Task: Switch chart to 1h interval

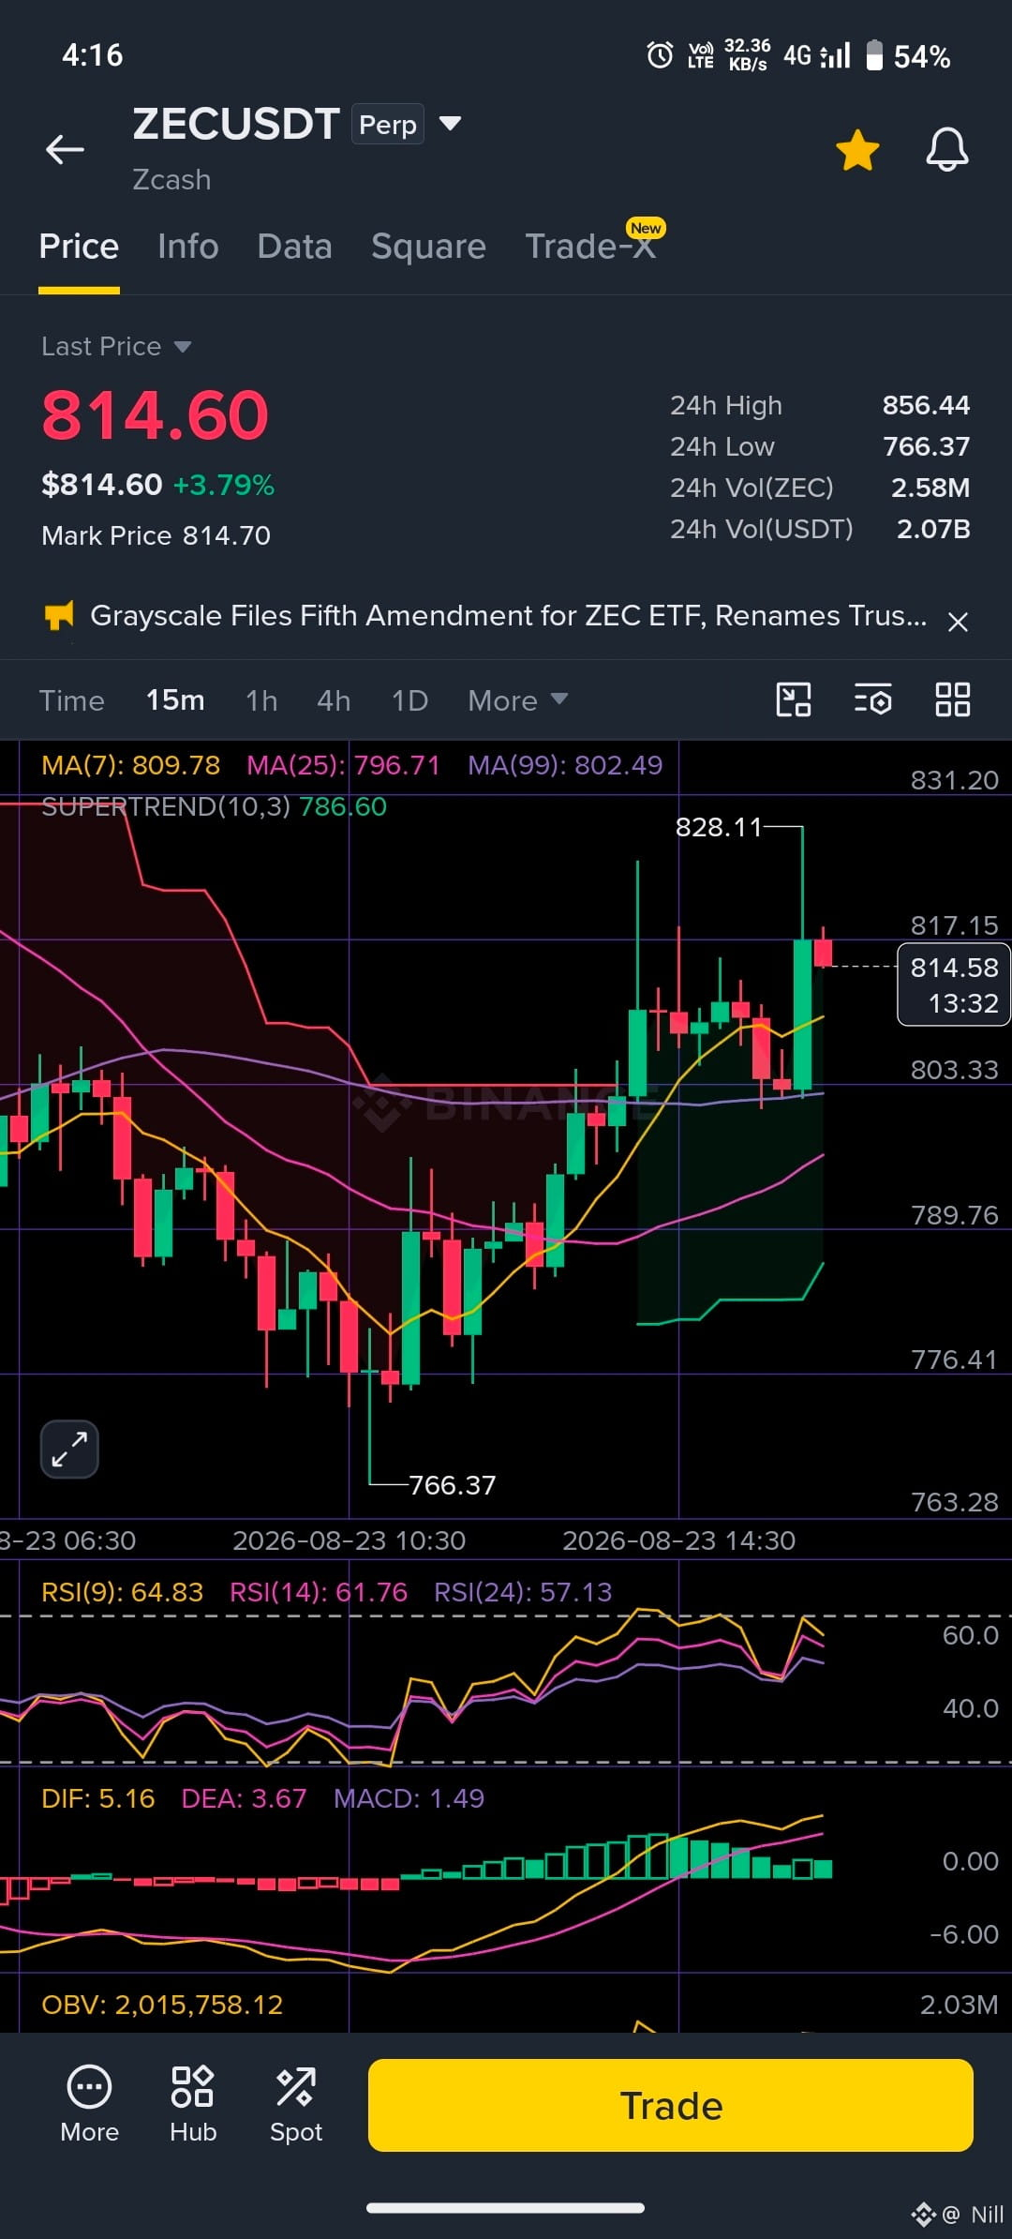Action: tap(261, 700)
